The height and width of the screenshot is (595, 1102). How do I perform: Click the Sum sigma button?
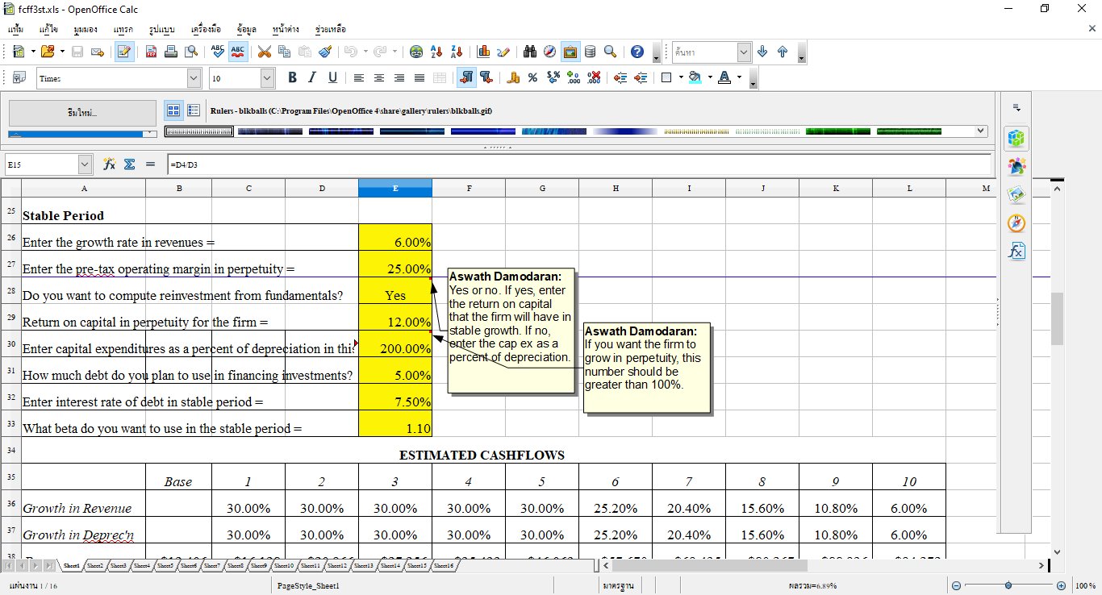click(x=129, y=164)
